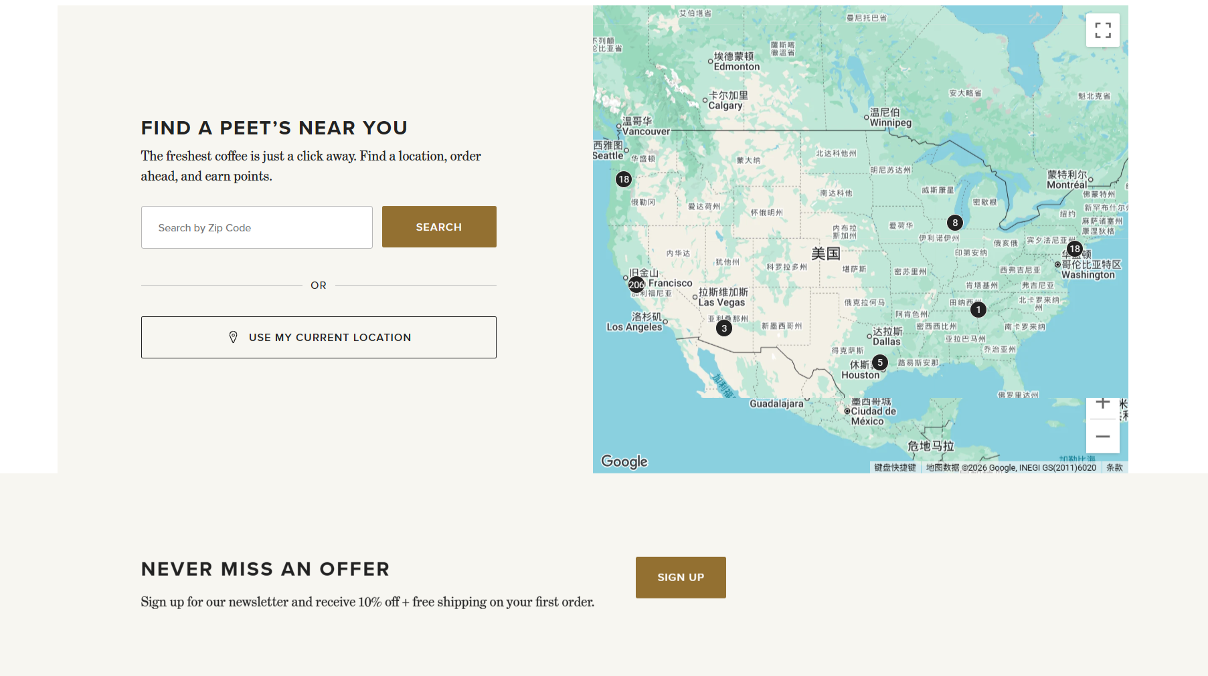Select the cluster marker 8 near Chicago
The height and width of the screenshot is (676, 1208).
[x=955, y=223]
